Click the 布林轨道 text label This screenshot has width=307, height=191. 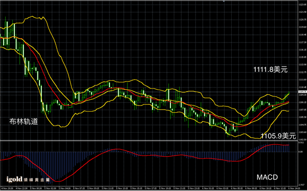point(24,121)
